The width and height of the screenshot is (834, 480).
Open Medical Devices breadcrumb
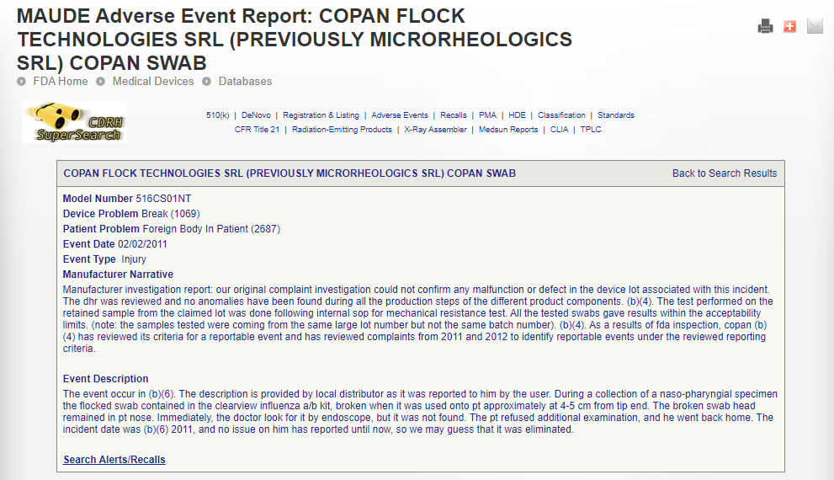point(153,82)
